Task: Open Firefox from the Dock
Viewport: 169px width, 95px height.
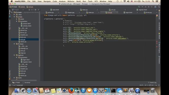Action: (x=71, y=91)
